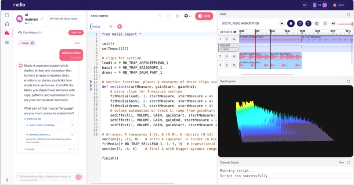Rewind DAW playback to start
The height and width of the screenshot is (185, 354).
[x=282, y=23]
